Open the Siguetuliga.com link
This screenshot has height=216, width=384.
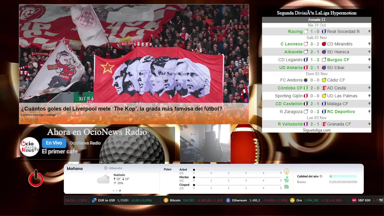316,130
